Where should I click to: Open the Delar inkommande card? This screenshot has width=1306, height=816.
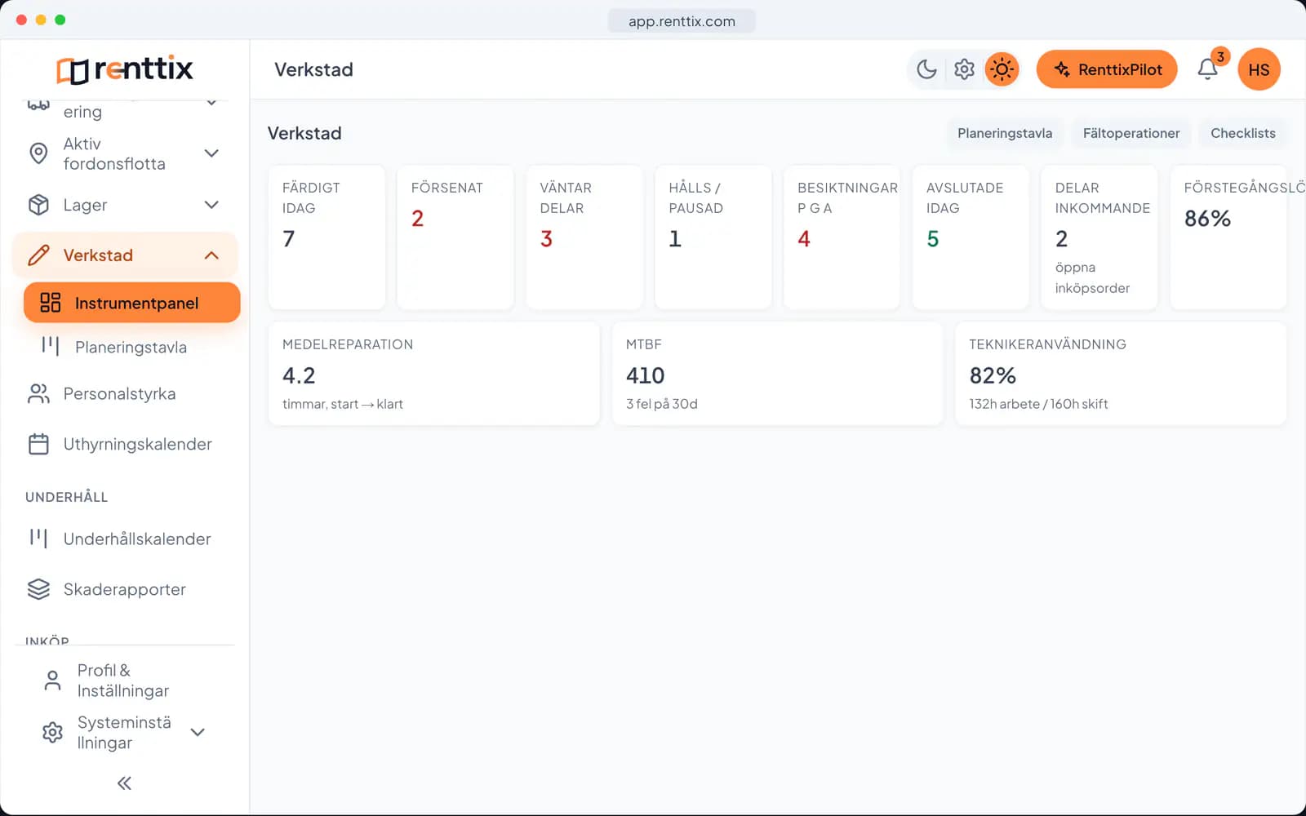pos(1099,237)
